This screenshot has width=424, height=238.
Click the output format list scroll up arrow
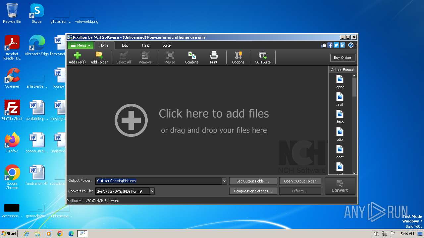(x=354, y=76)
